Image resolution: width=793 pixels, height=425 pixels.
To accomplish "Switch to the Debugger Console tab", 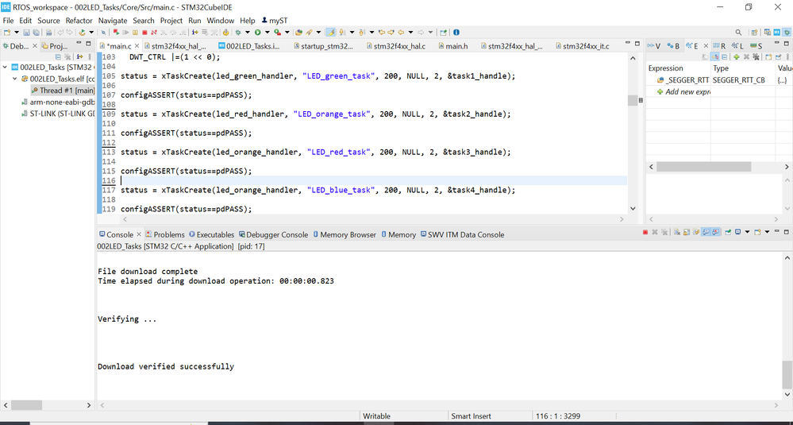I will [273, 235].
